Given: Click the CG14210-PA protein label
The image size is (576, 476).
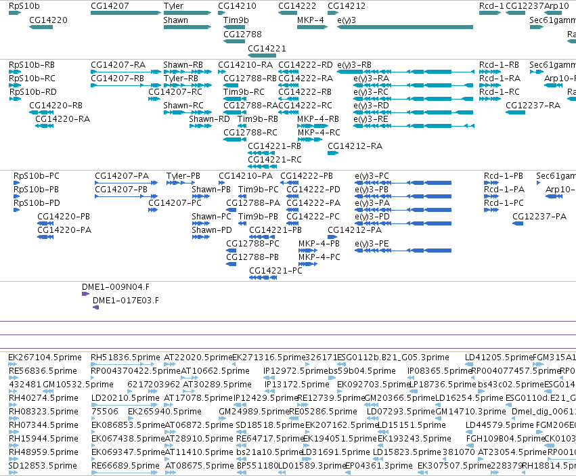Looking at the screenshot, I should coord(246,176).
